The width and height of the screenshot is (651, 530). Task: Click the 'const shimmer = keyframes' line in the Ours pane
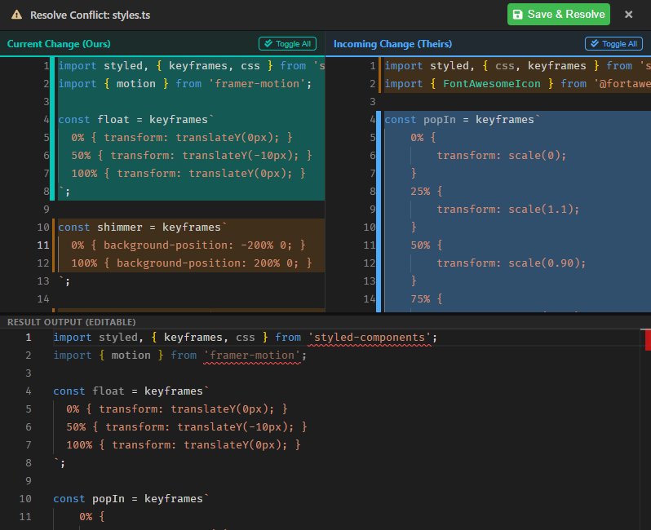pos(143,227)
